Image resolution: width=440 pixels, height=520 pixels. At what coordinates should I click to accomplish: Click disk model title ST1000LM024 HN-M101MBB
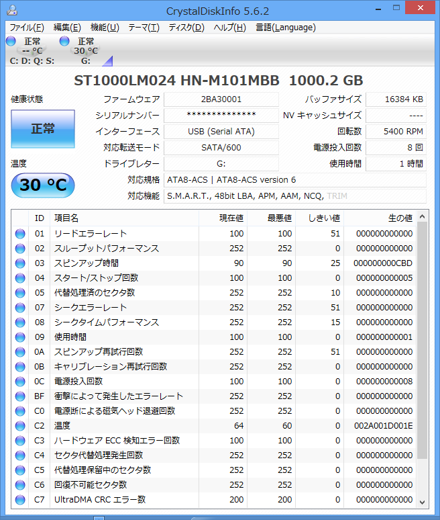click(176, 81)
